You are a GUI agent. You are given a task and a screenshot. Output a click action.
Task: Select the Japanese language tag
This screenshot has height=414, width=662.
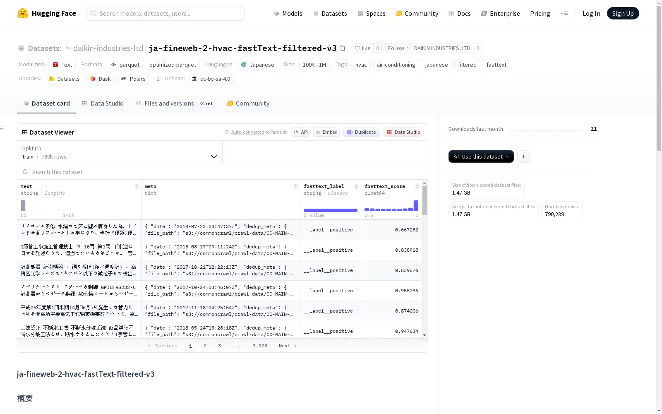point(257,65)
